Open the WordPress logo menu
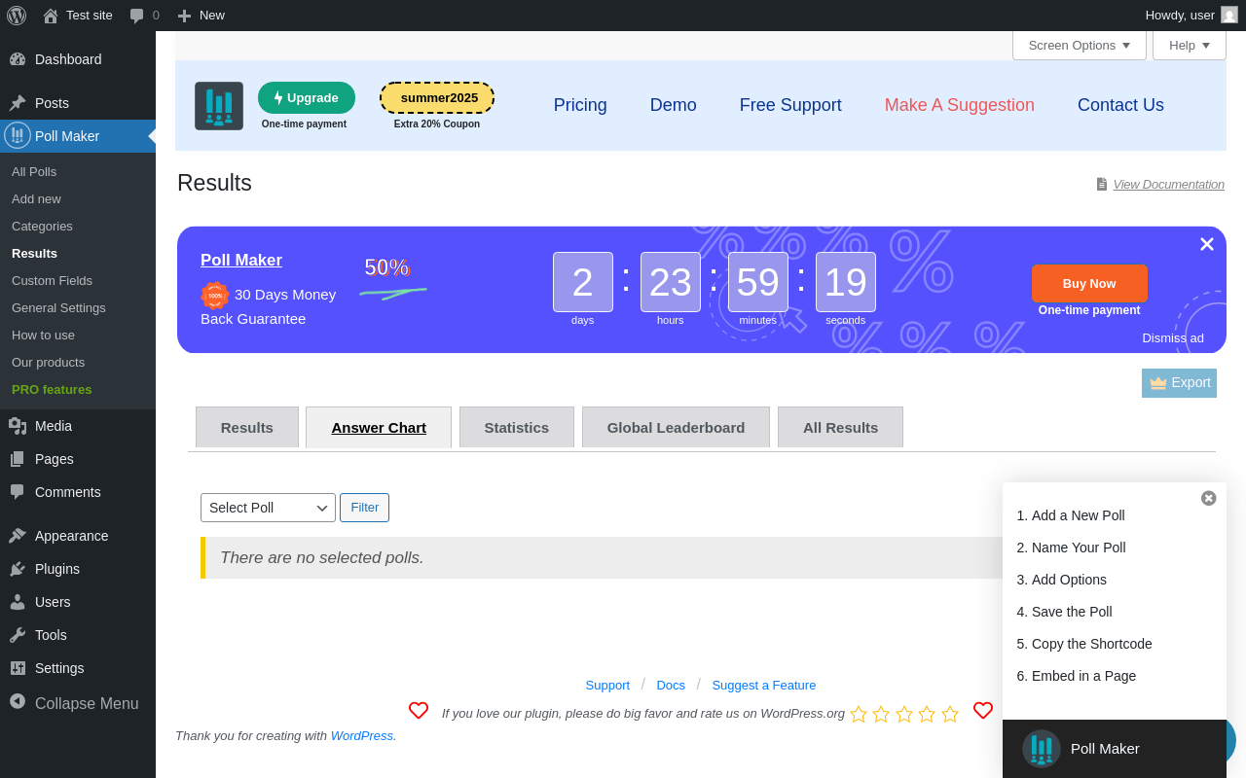 (17, 16)
